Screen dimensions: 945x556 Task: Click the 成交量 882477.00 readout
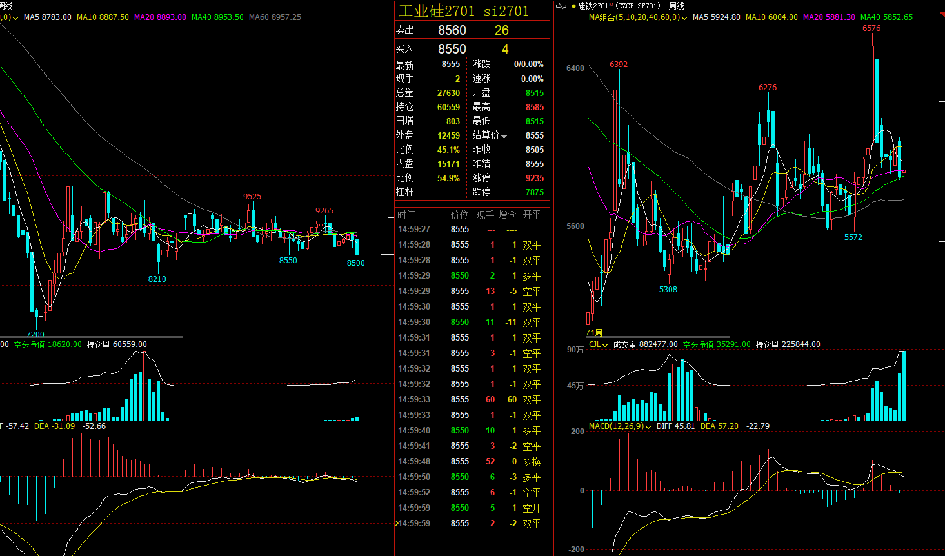645,344
